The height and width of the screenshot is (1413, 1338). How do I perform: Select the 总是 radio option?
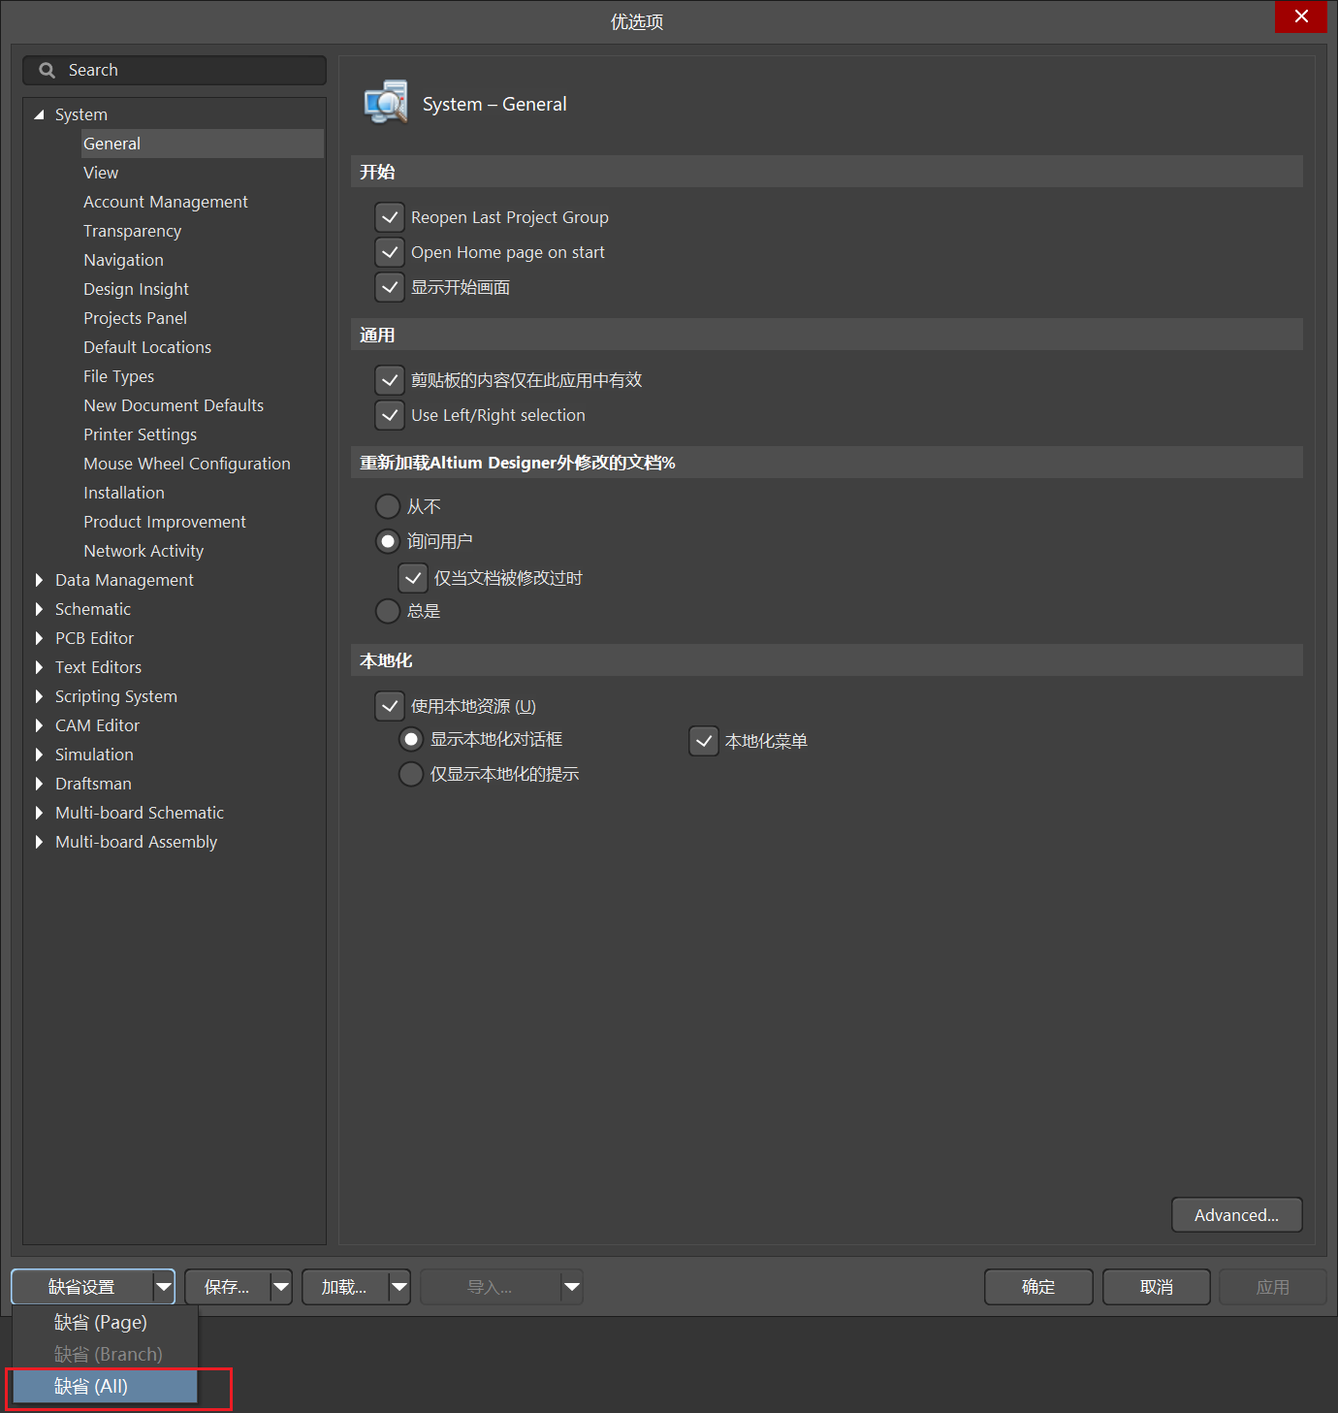pyautogui.click(x=388, y=611)
